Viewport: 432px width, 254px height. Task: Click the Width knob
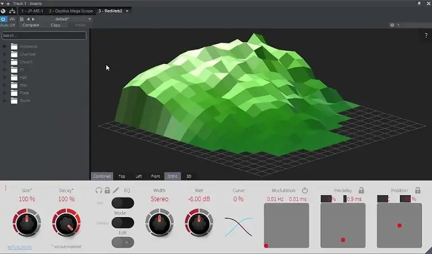click(159, 223)
